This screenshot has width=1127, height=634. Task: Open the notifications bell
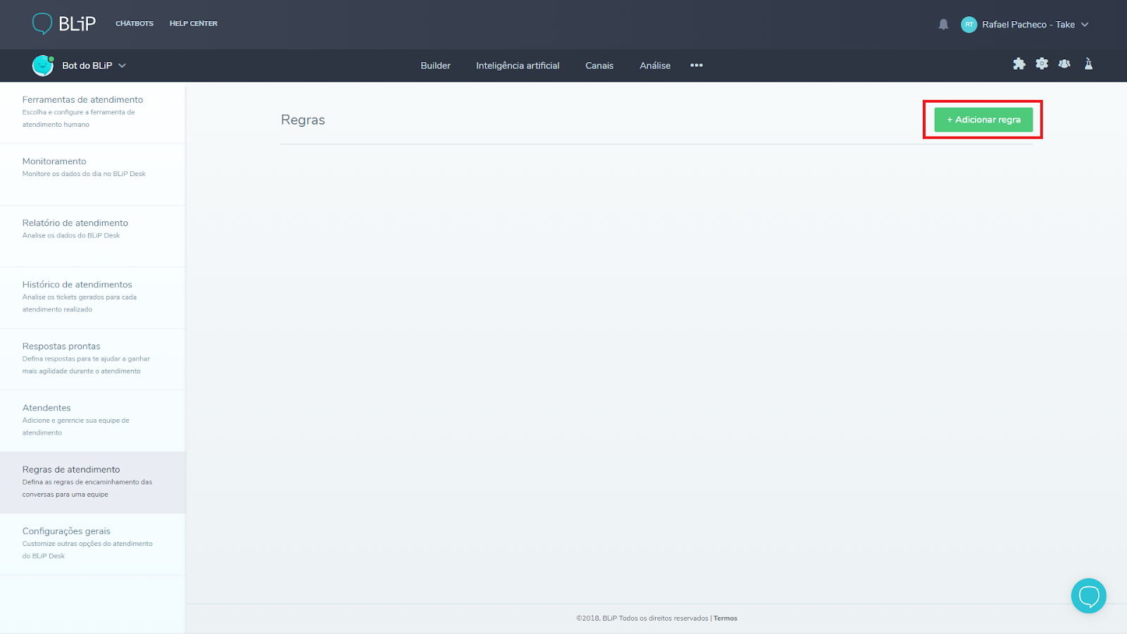943,25
